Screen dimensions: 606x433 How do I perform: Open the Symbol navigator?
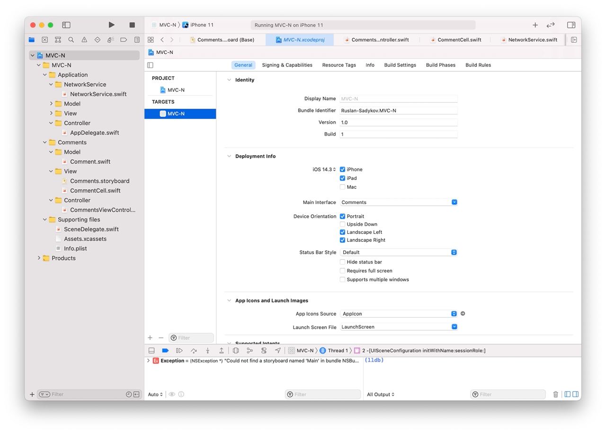click(58, 40)
